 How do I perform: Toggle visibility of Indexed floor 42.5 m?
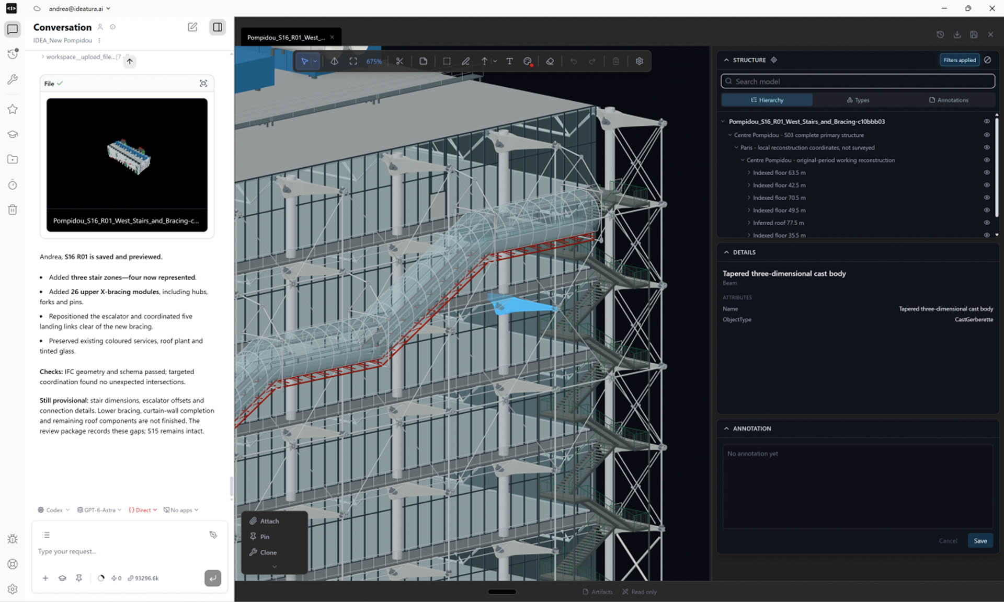click(x=987, y=185)
